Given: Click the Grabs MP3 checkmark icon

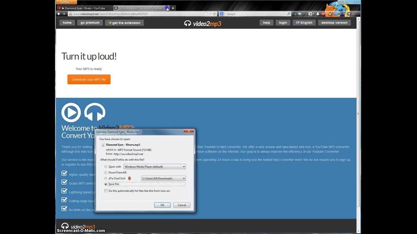Looking at the screenshot, I should 64,182.
